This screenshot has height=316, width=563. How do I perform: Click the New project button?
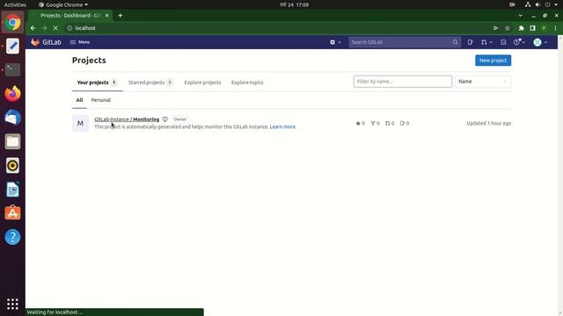pyautogui.click(x=493, y=61)
